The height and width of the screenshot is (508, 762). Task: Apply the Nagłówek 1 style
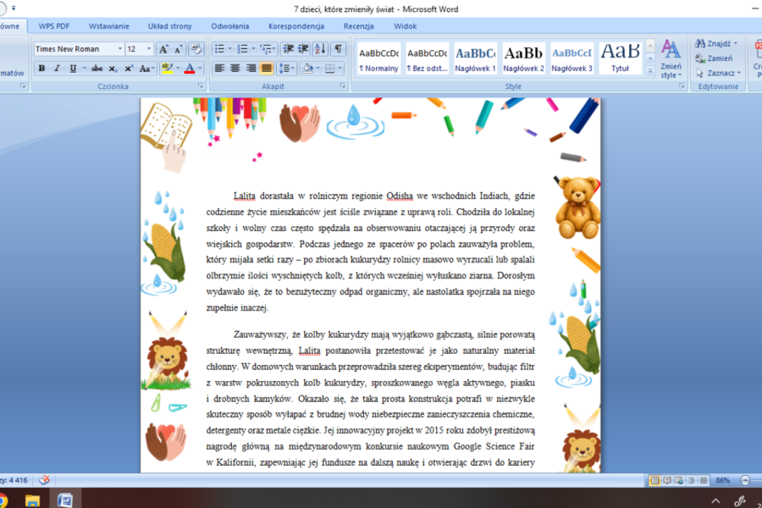coord(475,58)
